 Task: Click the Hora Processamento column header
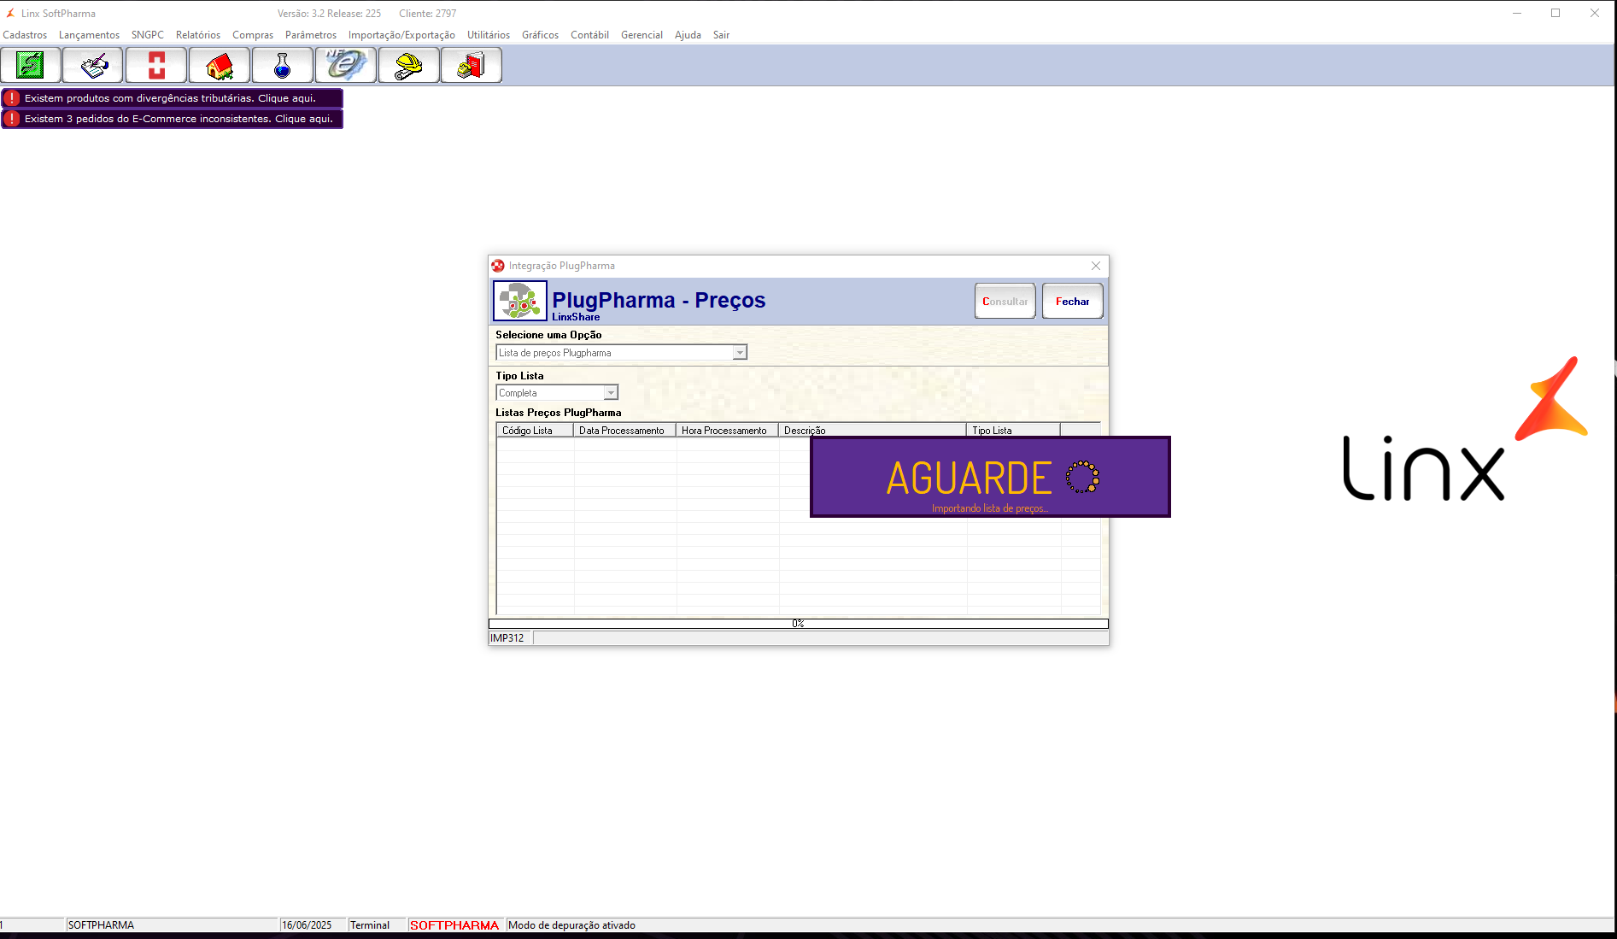click(727, 430)
